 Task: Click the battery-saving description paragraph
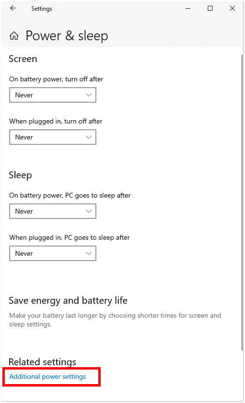(x=115, y=320)
